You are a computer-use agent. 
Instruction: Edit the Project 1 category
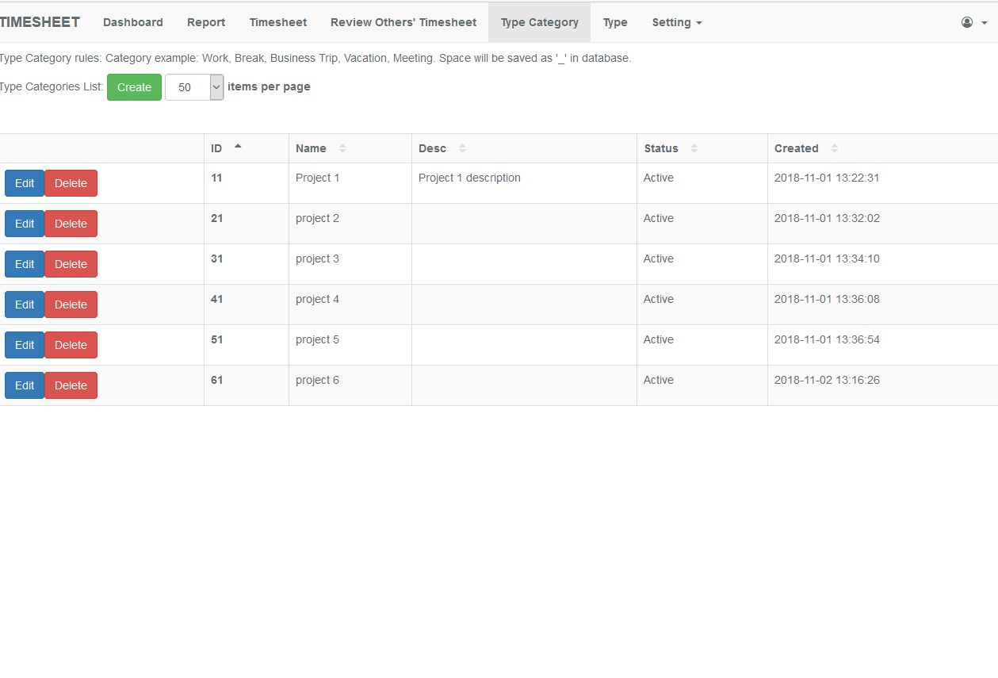(24, 182)
